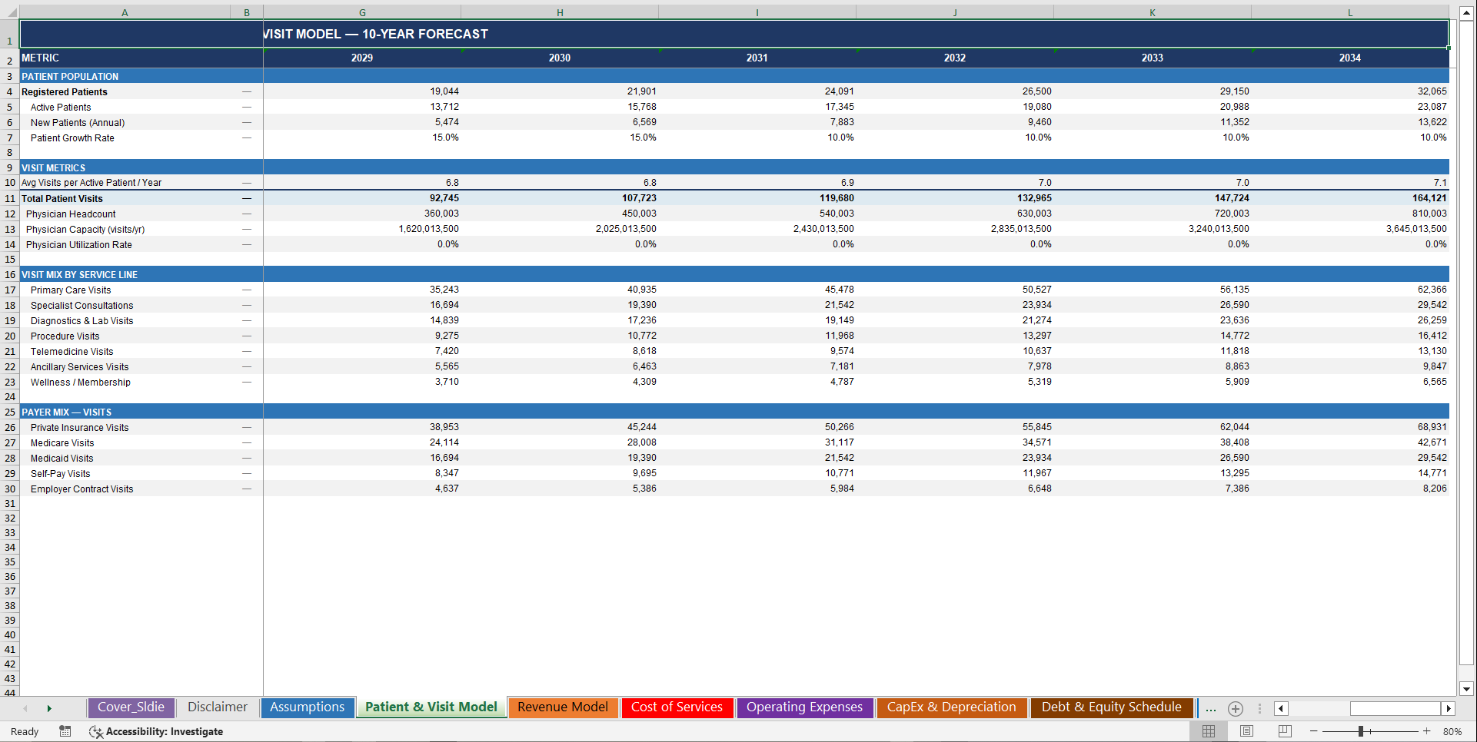Image resolution: width=1477 pixels, height=742 pixels.
Task: Click the macro recording icon beside Ready
Action: [x=65, y=731]
